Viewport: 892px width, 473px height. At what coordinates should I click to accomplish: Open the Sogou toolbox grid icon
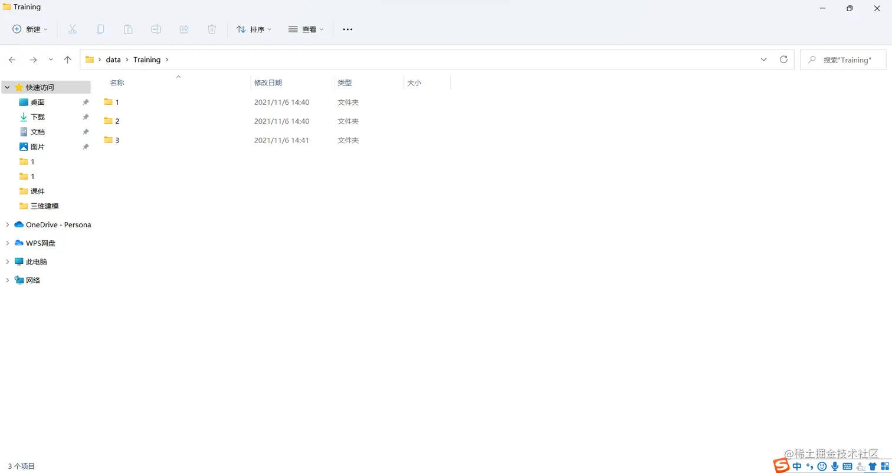[x=885, y=466]
